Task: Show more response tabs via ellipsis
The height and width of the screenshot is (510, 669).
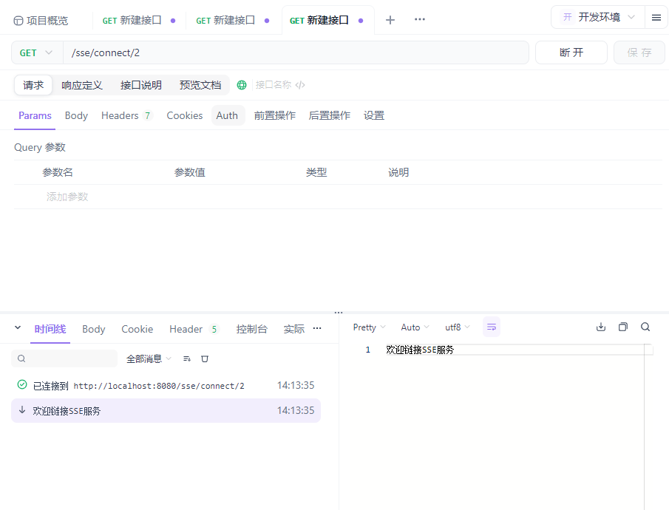Action: pos(317,328)
